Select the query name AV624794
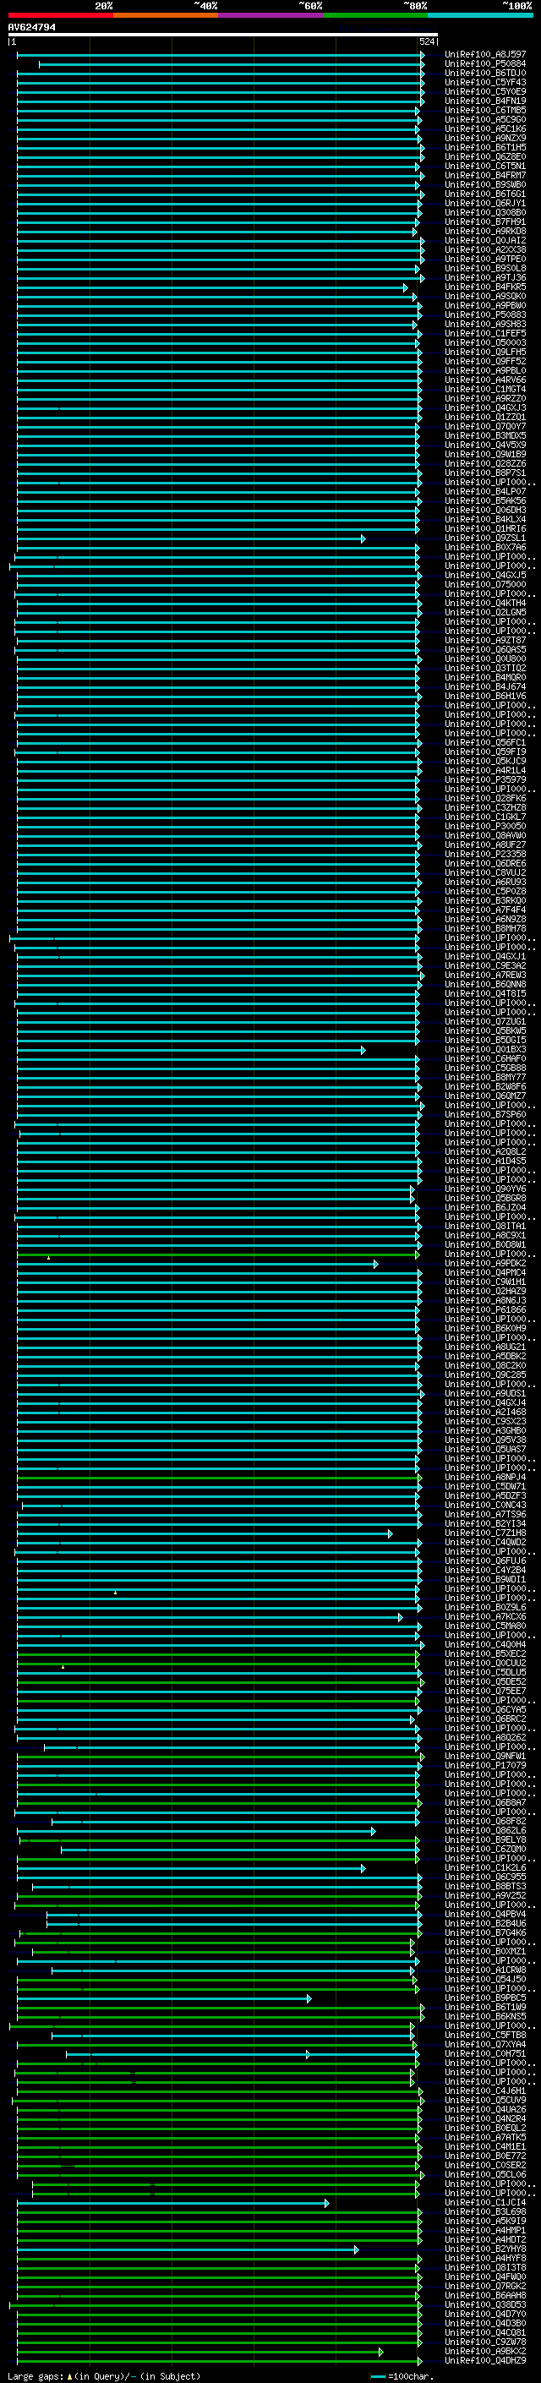The image size is (541, 2383). coord(31,27)
